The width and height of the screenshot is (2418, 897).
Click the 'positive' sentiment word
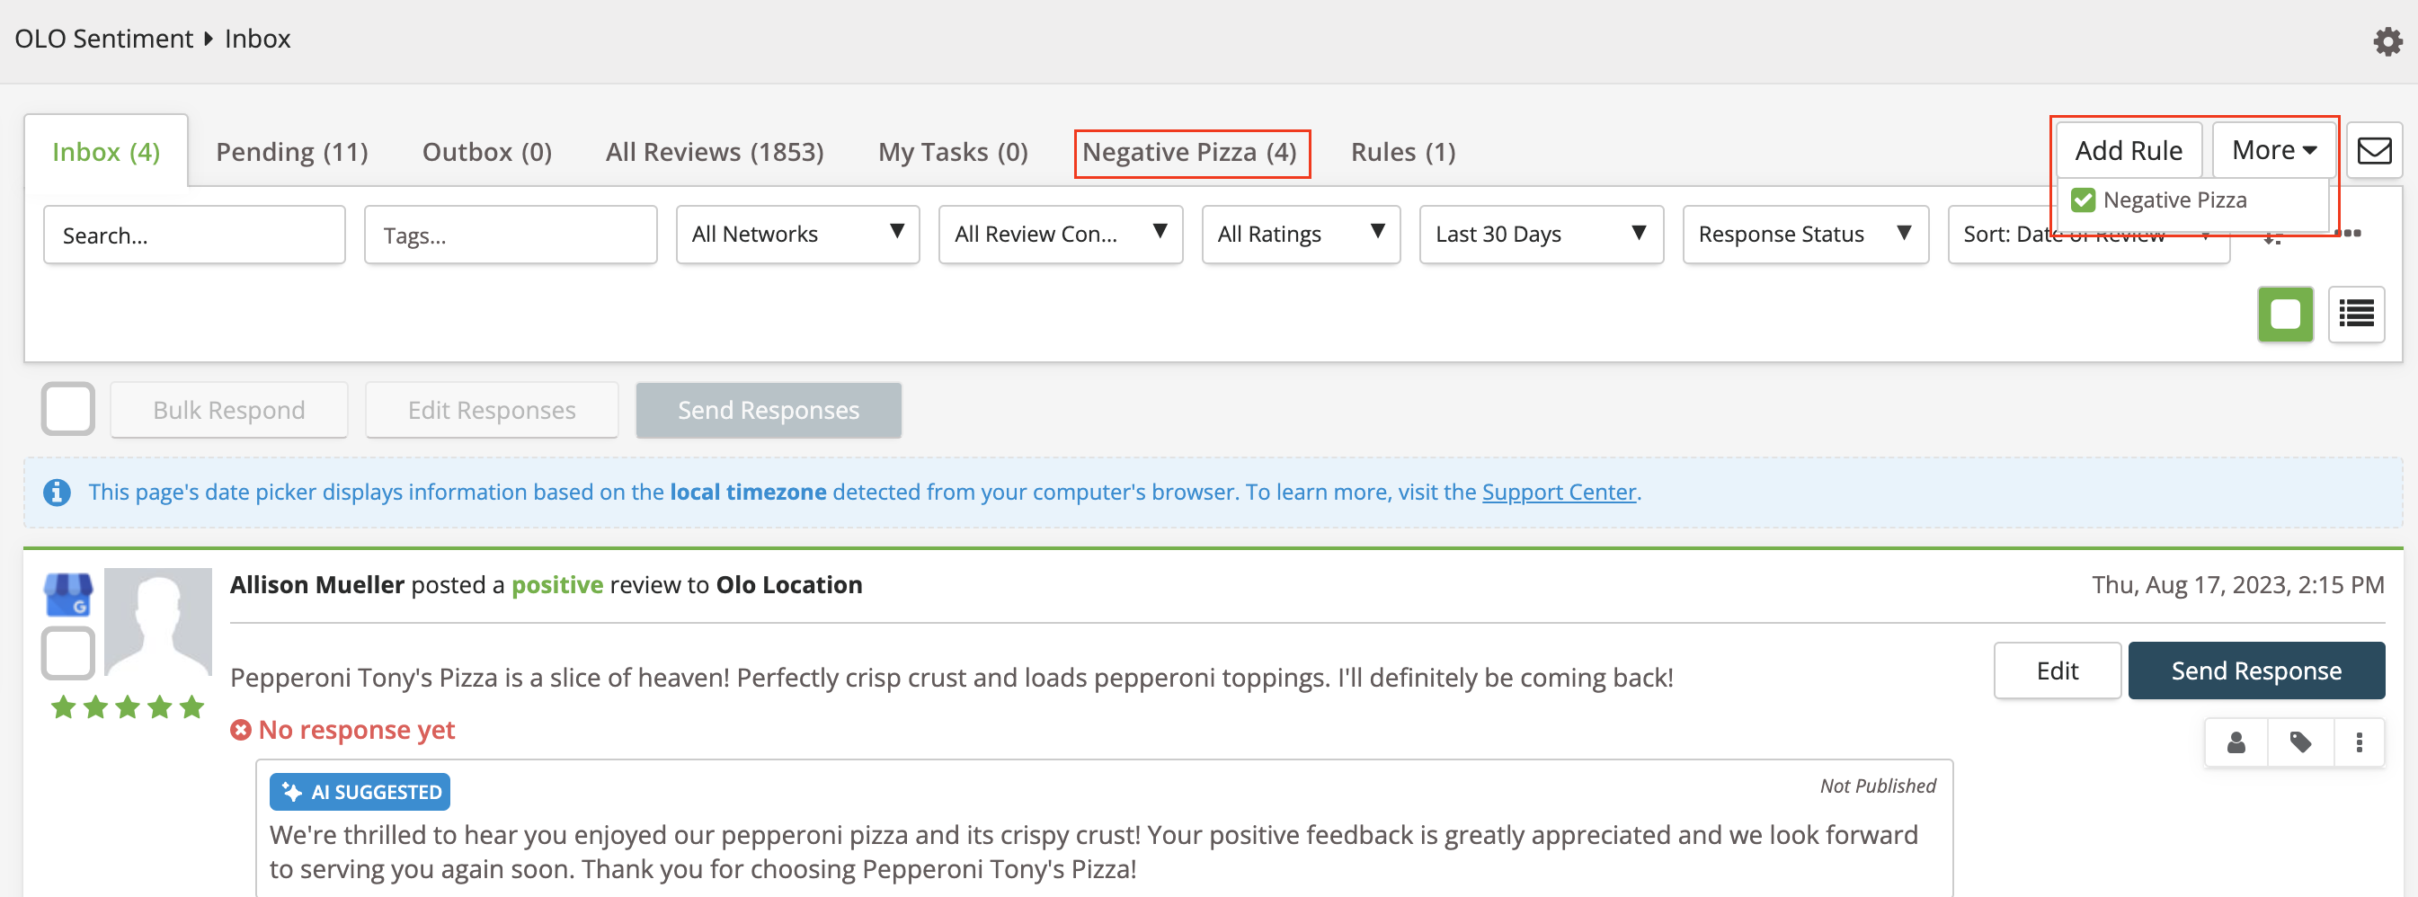[x=557, y=584]
